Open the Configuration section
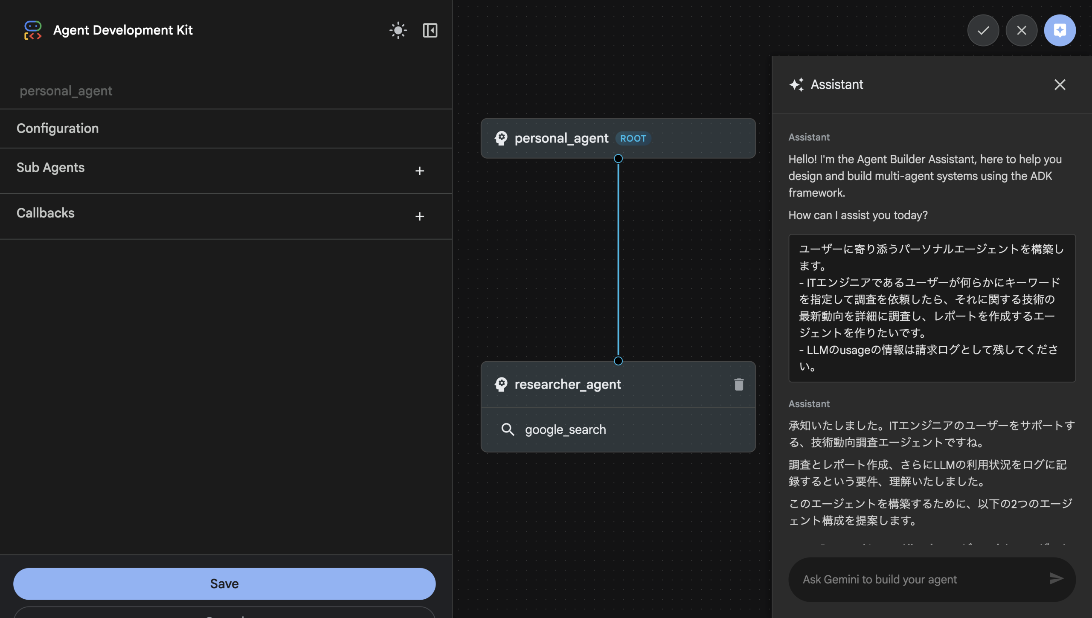 tap(58, 128)
